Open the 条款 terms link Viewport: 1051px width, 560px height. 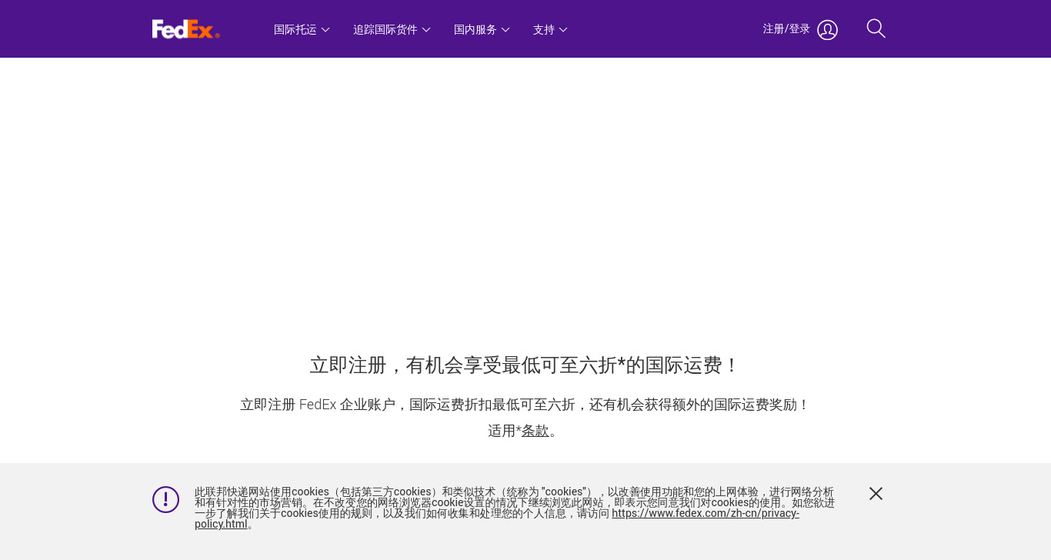pyautogui.click(x=536, y=431)
